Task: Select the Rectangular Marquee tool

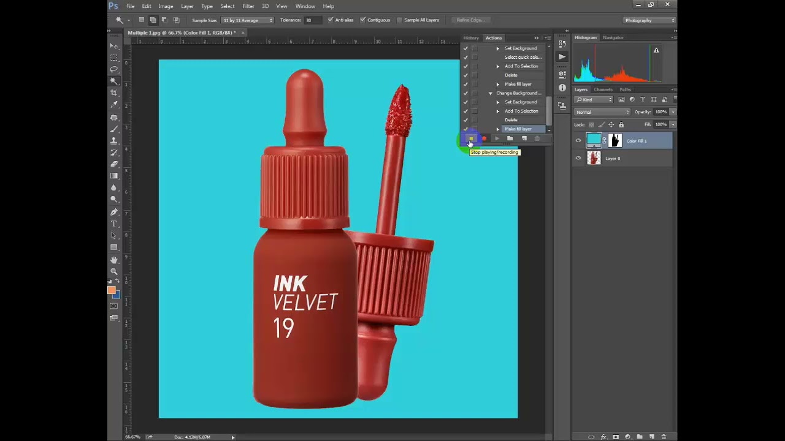Action: [114, 58]
